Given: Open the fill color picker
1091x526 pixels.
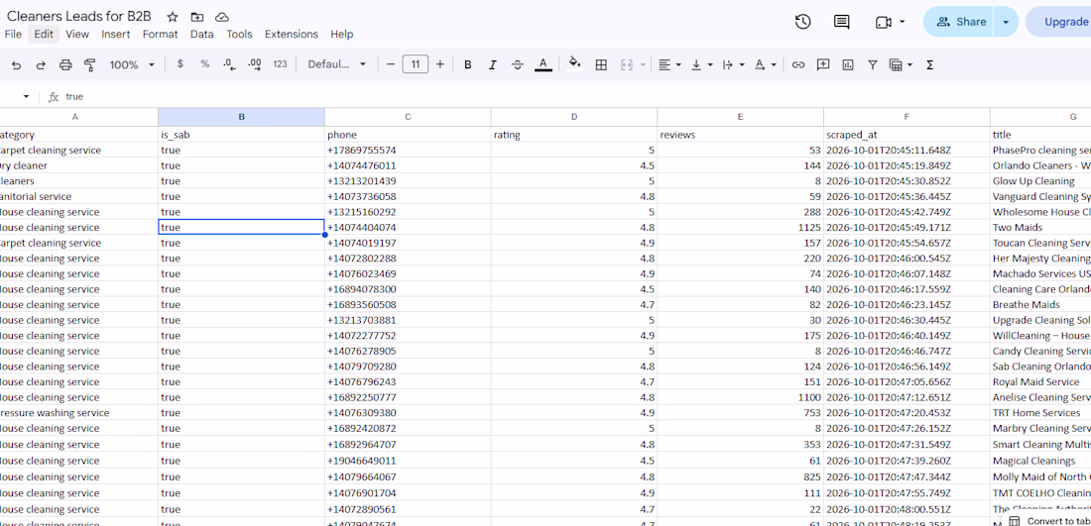Looking at the screenshot, I should coord(574,64).
